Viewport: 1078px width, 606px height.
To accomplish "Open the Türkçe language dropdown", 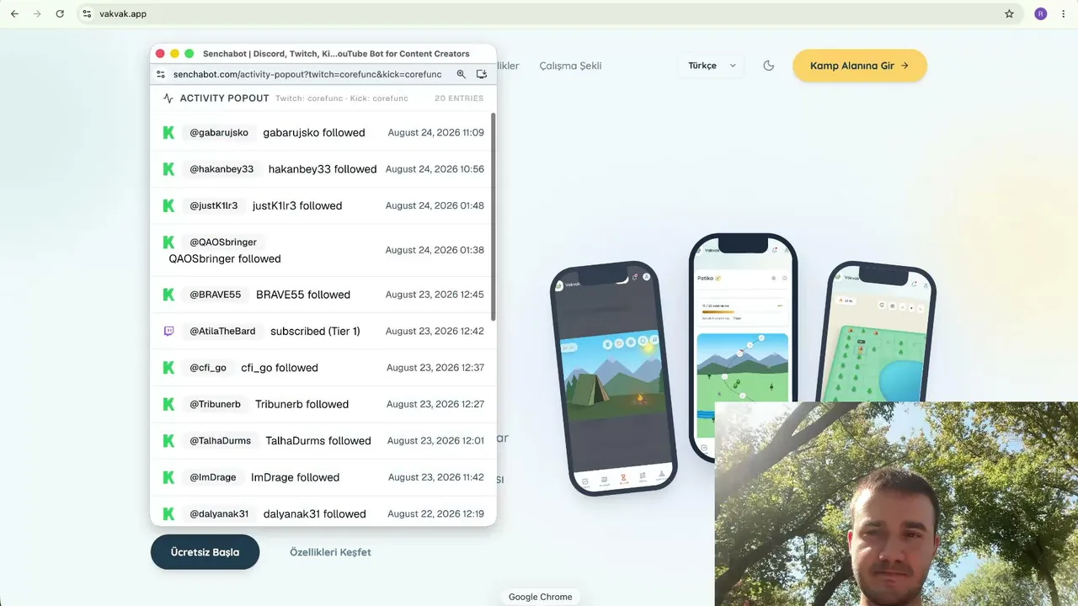I will [x=712, y=66].
